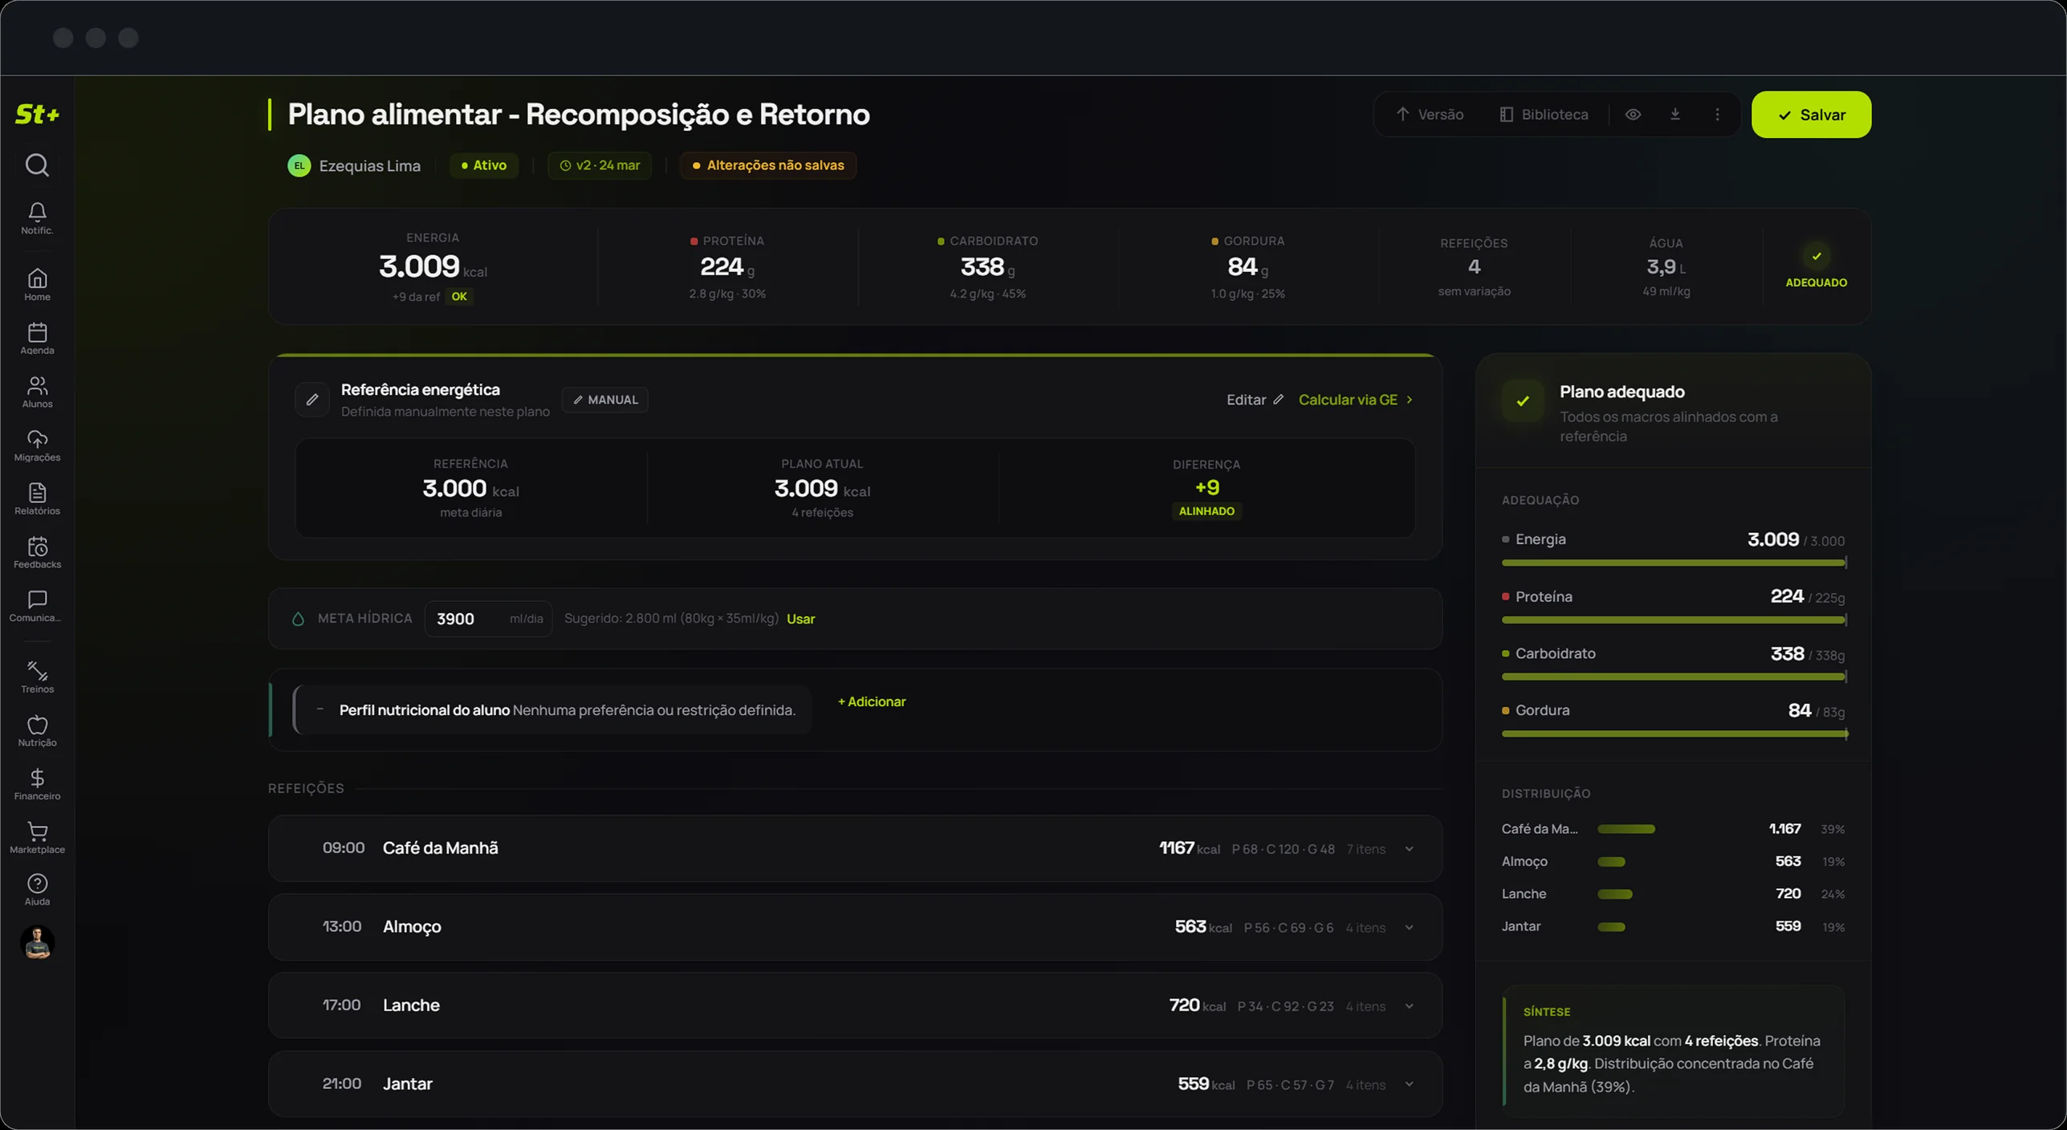Open Relatórios in sidebar
Viewport: 2067px width, 1130px height.
pos(37,498)
